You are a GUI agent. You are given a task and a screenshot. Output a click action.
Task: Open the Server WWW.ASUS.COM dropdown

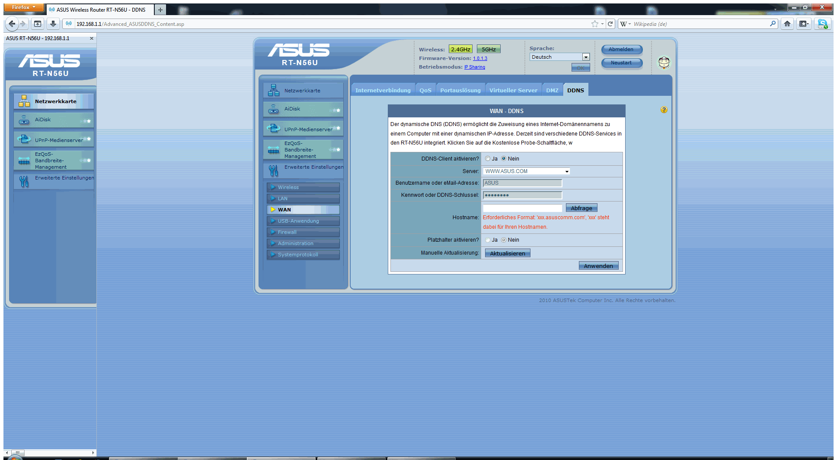pos(527,171)
